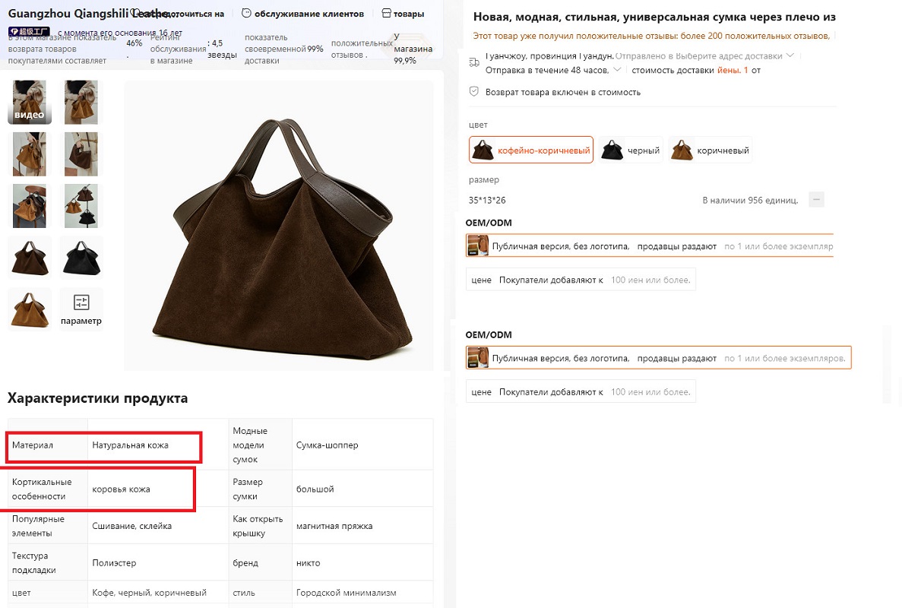Click Возврат товара включен в стоимость text
The width and height of the screenshot is (902, 608).
(562, 92)
